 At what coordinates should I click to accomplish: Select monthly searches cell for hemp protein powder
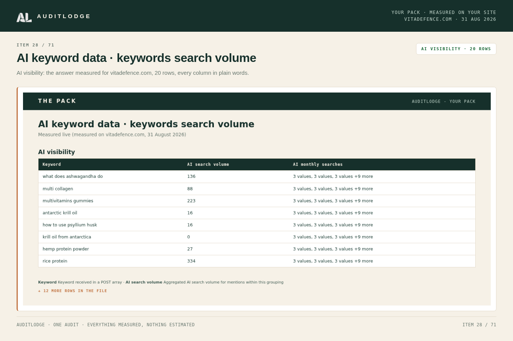333,249
